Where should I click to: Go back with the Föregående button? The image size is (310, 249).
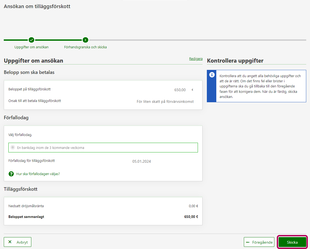click(x=259, y=242)
